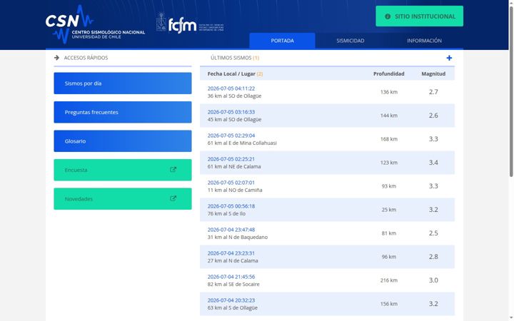Open quake 2026-07-05 03:16:33
This screenshot has height=321, width=514.
click(x=231, y=112)
